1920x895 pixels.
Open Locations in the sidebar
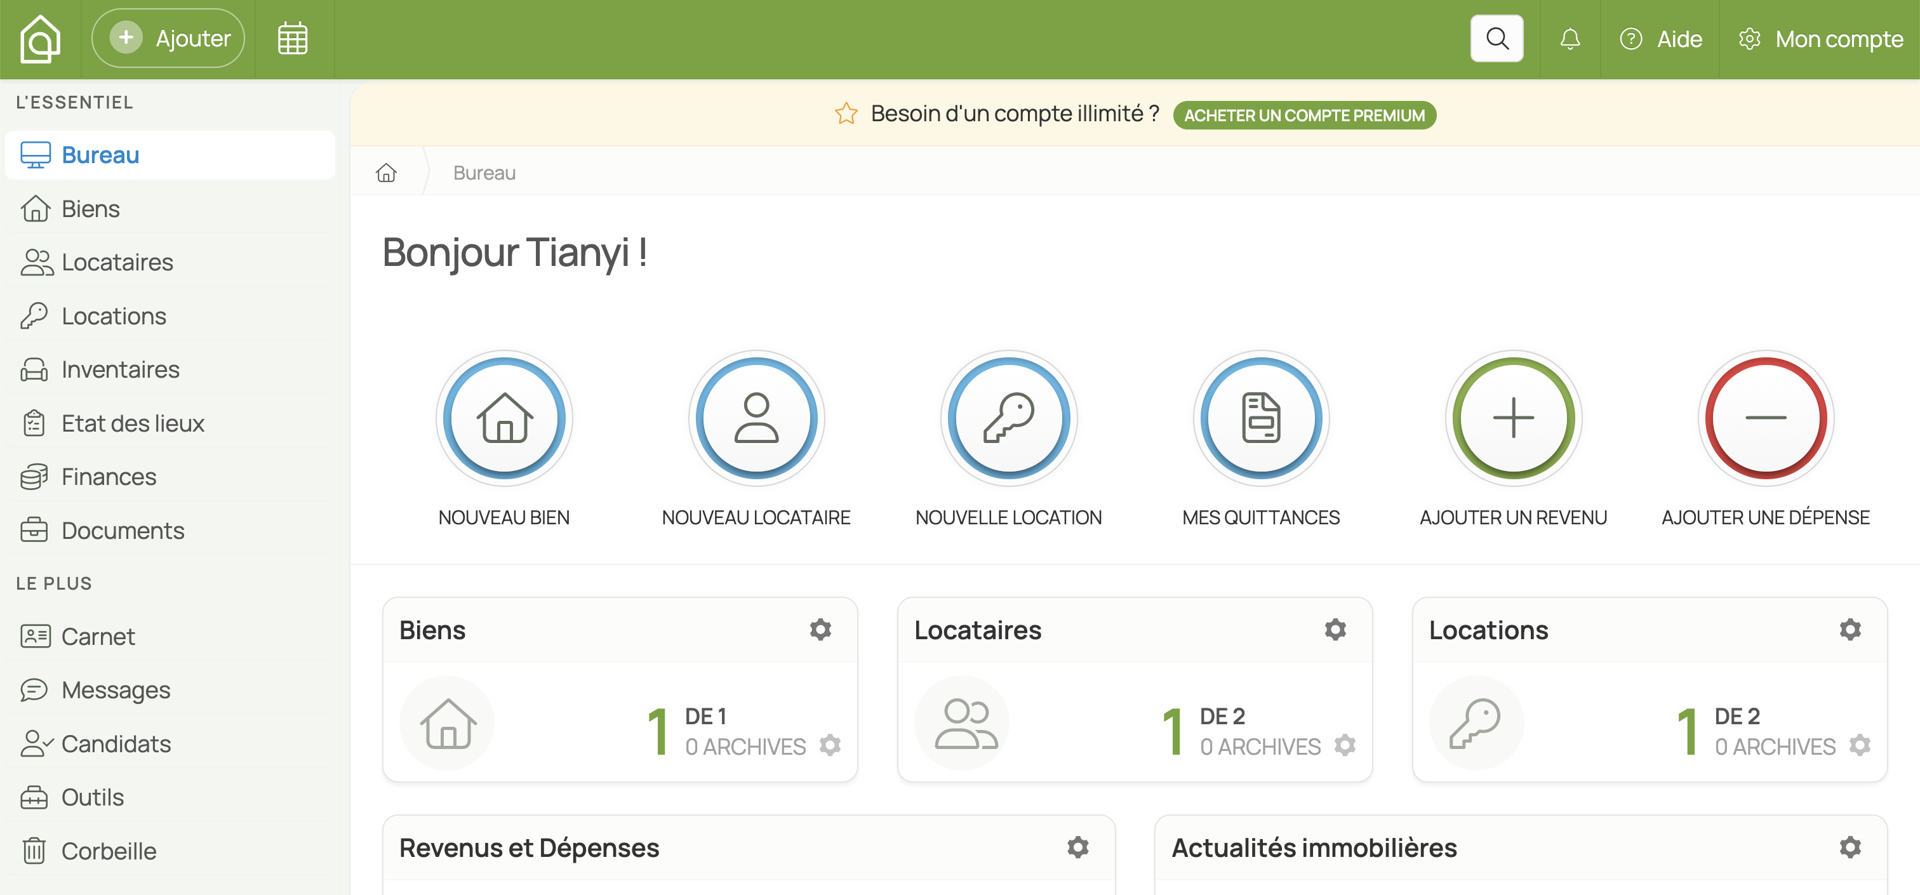170,316
